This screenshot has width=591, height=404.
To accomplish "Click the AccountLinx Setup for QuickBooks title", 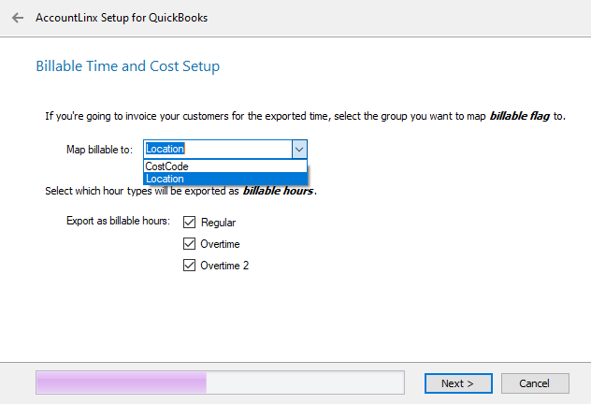I will click(122, 18).
